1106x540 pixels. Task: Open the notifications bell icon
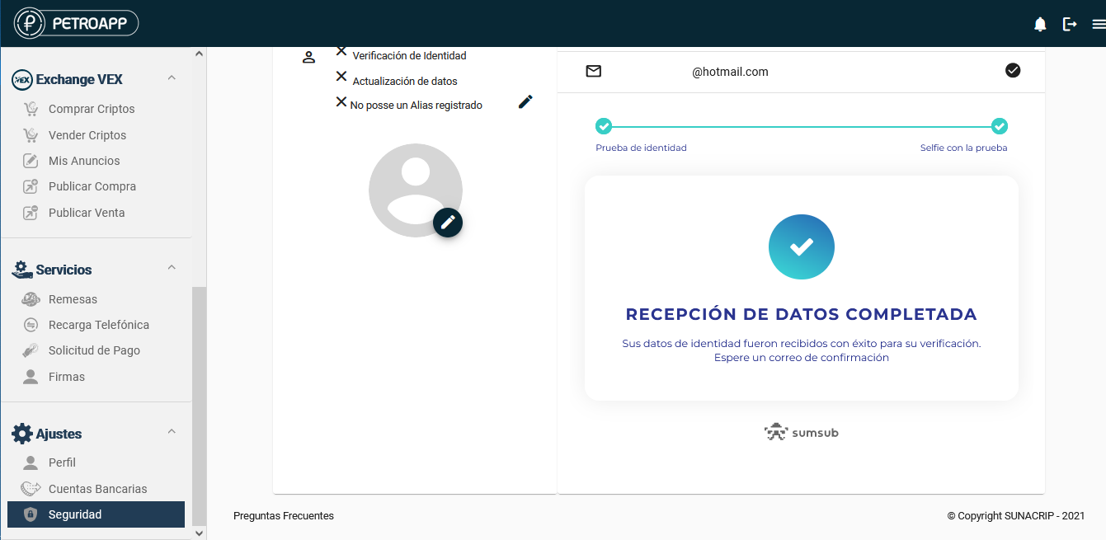tap(1040, 24)
